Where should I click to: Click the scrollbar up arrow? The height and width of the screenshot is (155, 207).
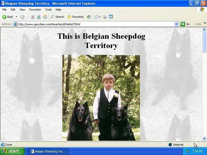point(204,30)
